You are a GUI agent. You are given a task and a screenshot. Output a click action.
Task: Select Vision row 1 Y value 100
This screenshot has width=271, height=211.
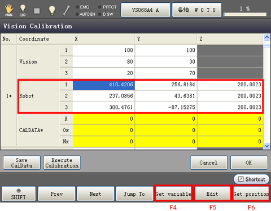[166, 50]
